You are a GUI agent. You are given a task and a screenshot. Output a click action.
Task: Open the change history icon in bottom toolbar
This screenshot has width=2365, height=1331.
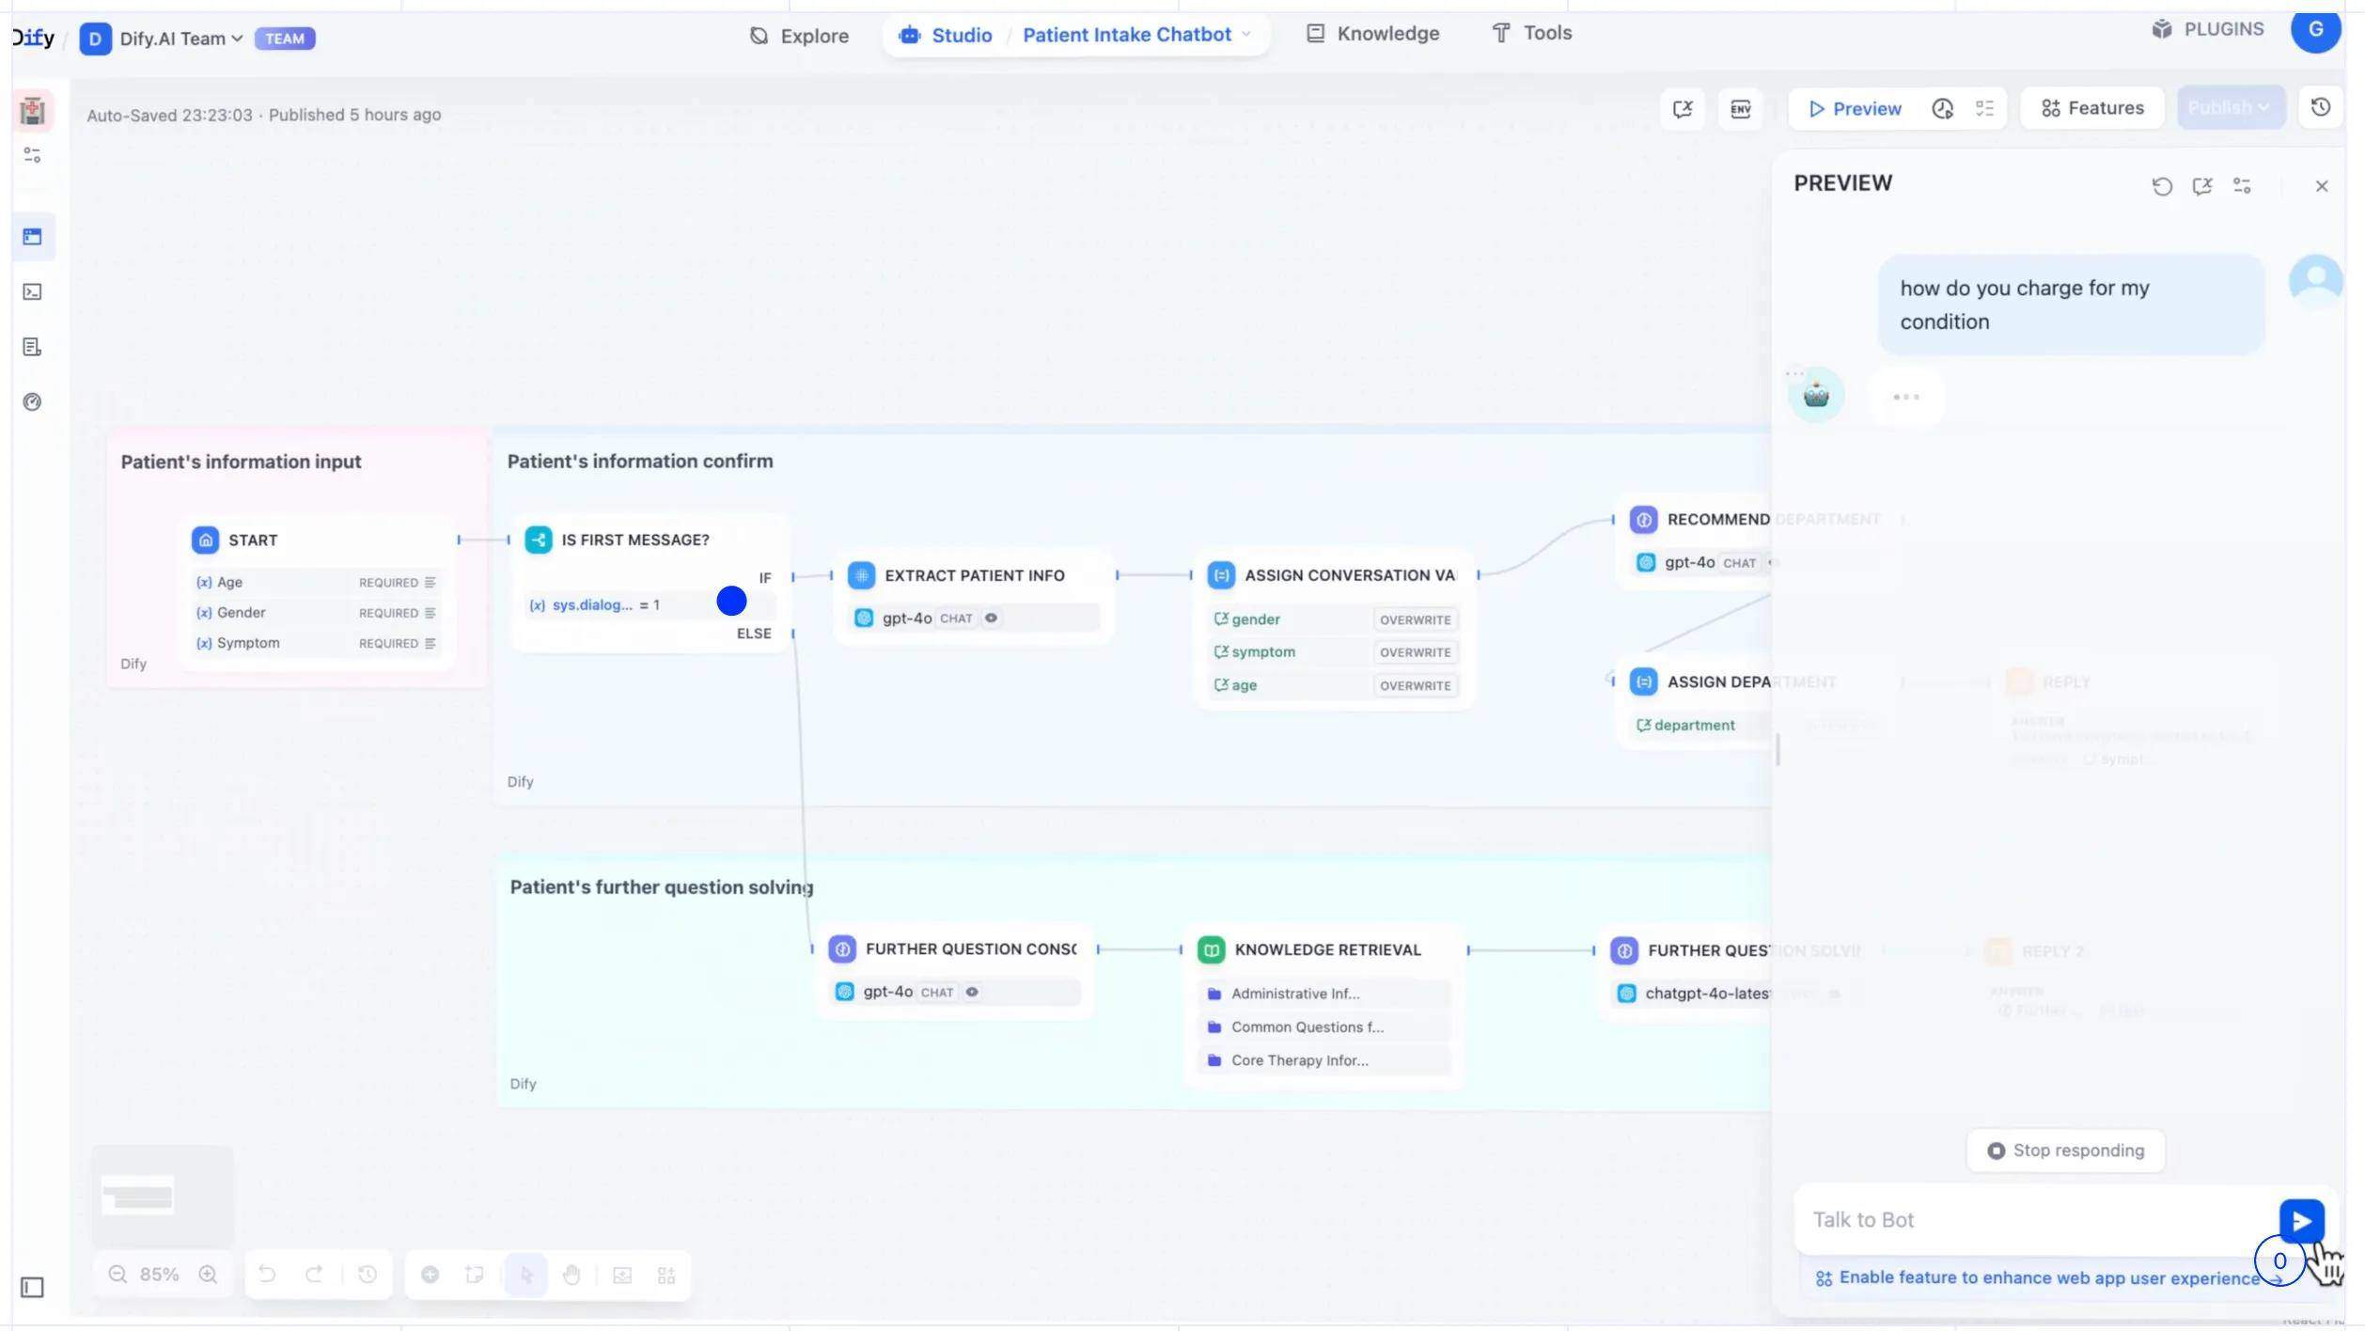[368, 1275]
